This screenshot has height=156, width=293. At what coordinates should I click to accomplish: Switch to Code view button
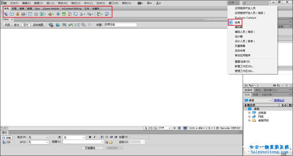[x=8, y=25]
